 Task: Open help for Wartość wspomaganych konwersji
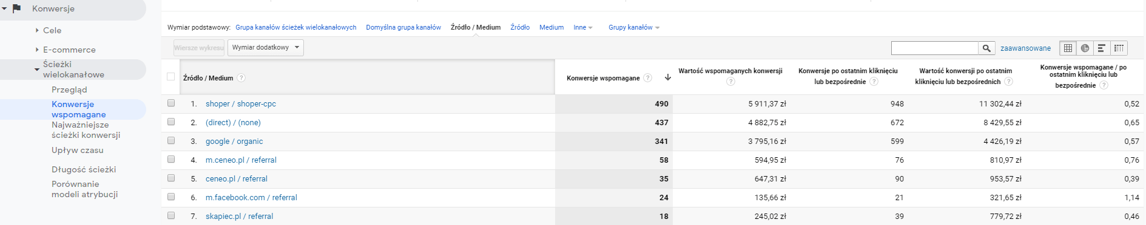(x=730, y=82)
